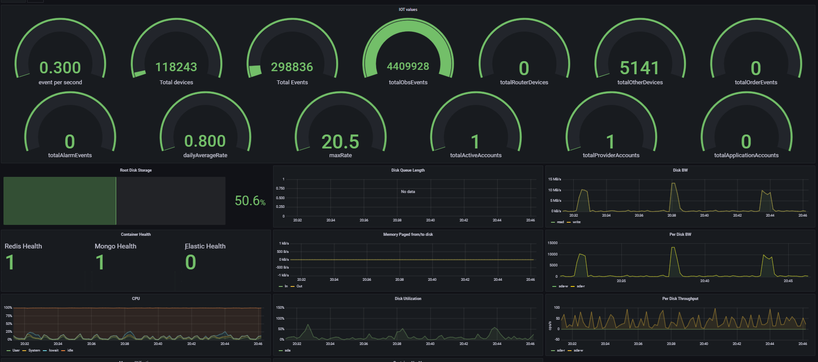Click the totalAlarmEvents gauge label

tap(70, 155)
